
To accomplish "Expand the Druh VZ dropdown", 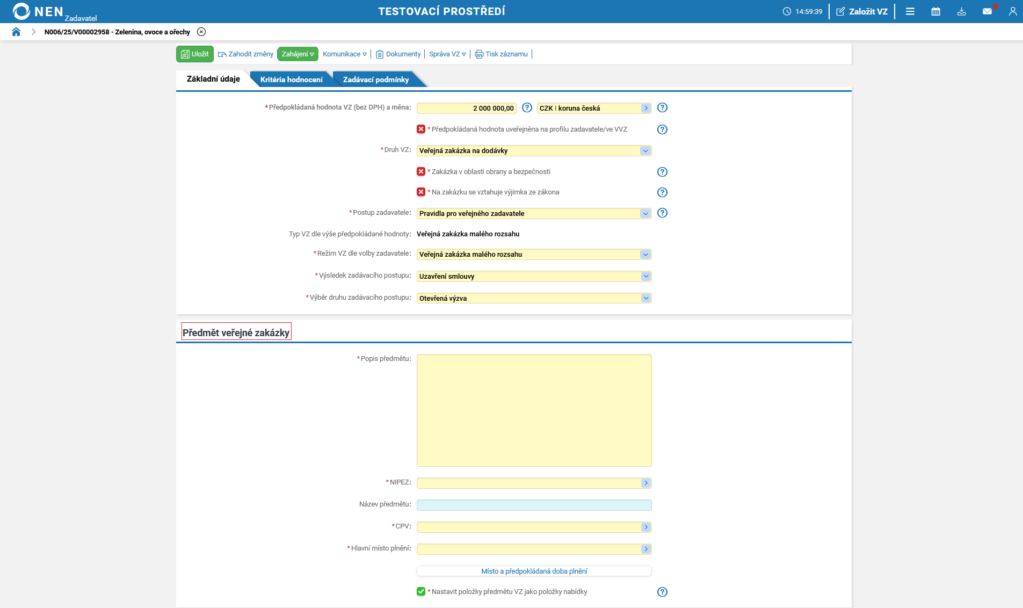I will coord(645,151).
